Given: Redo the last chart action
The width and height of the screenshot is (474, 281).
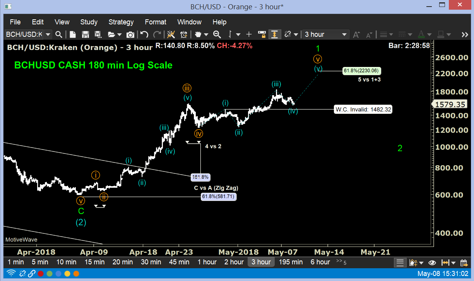Looking at the screenshot, I should pyautogui.click(x=157, y=34).
